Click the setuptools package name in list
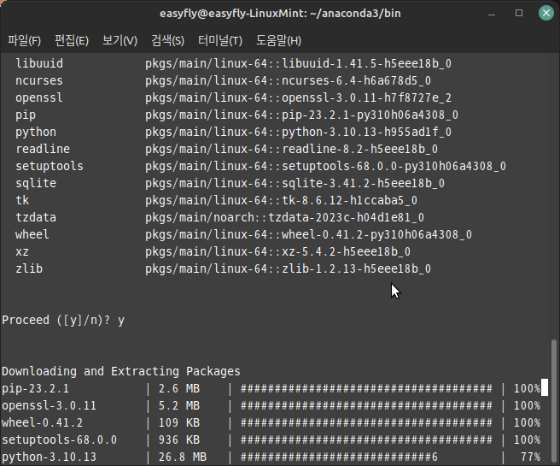Screen dimensions: 560x466 pos(50,166)
